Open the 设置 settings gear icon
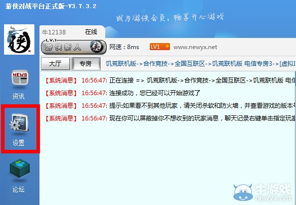The image size is (296, 205). coord(19,122)
